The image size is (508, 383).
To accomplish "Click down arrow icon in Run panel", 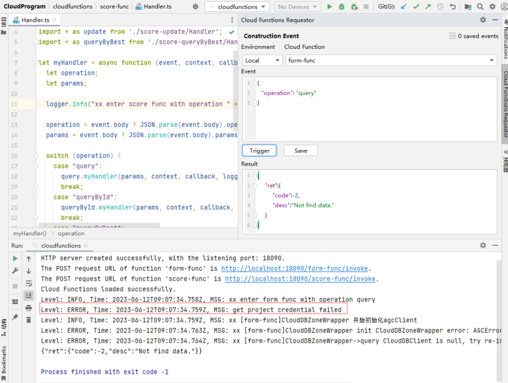I will coord(28,271).
